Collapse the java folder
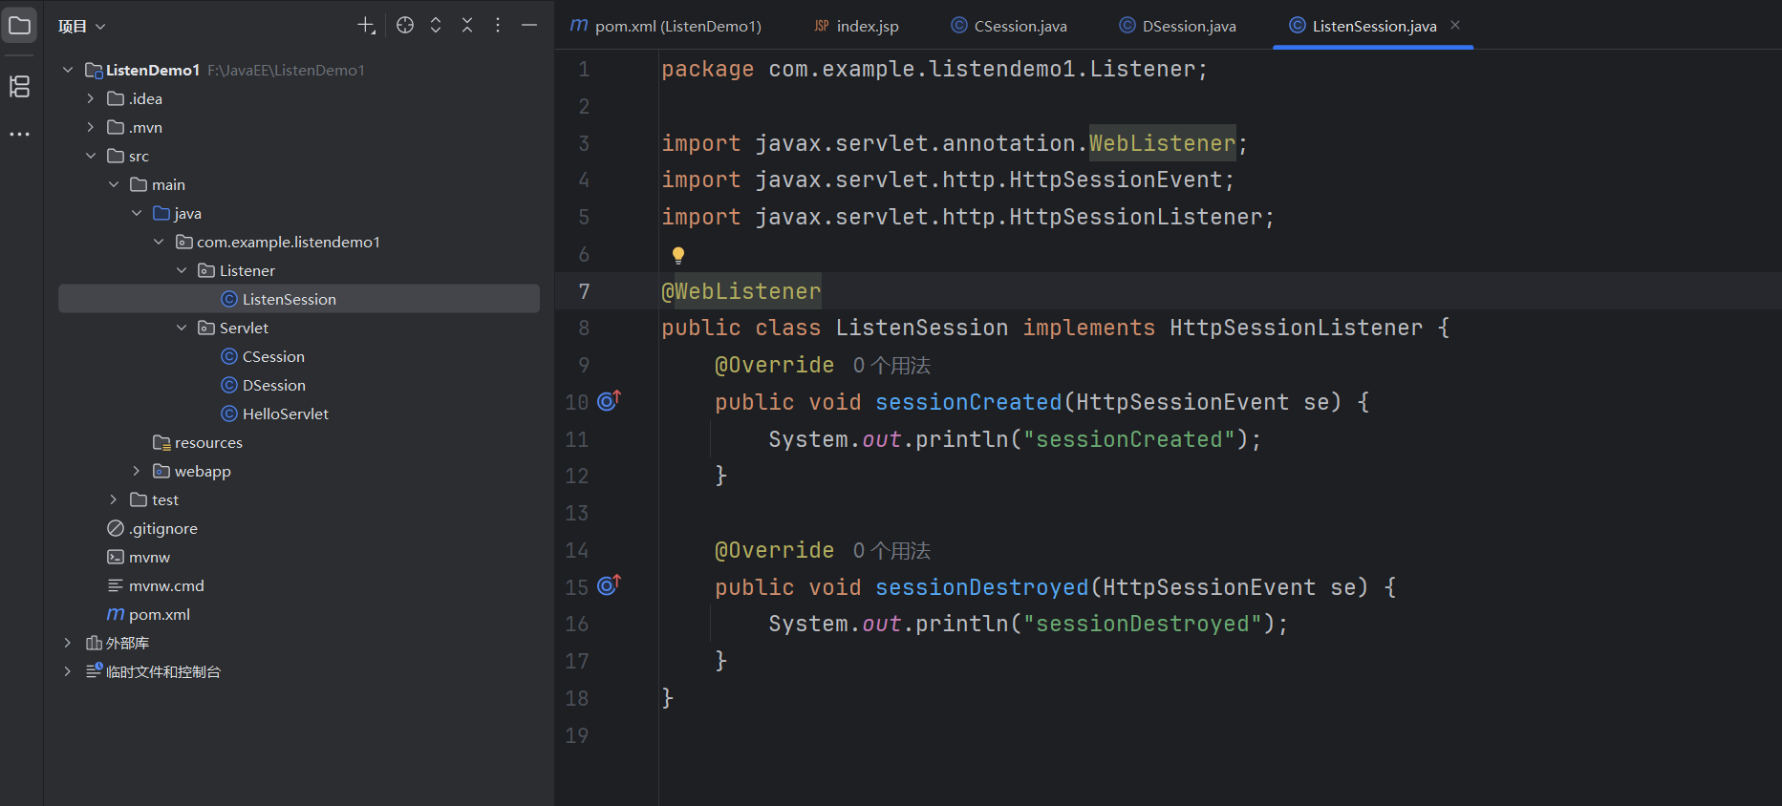The height and width of the screenshot is (806, 1782). (137, 213)
